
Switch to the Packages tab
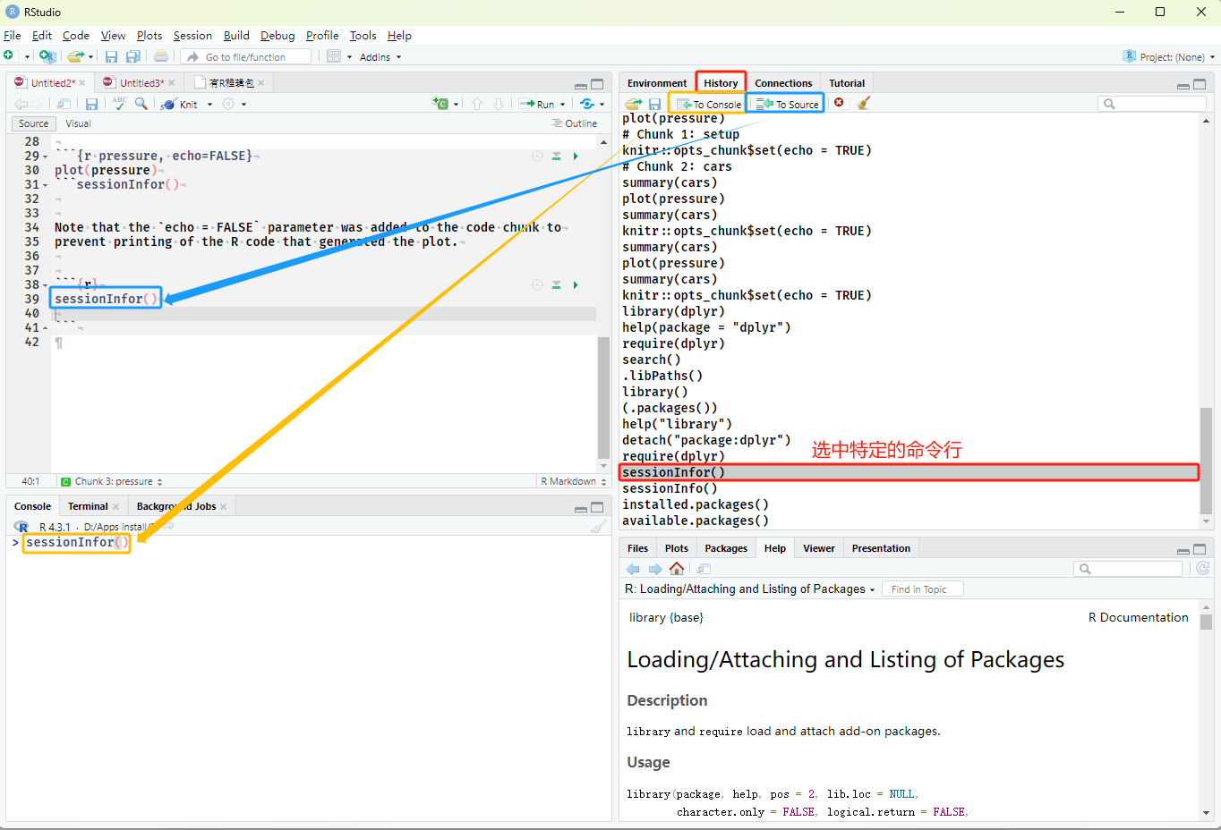click(x=726, y=548)
